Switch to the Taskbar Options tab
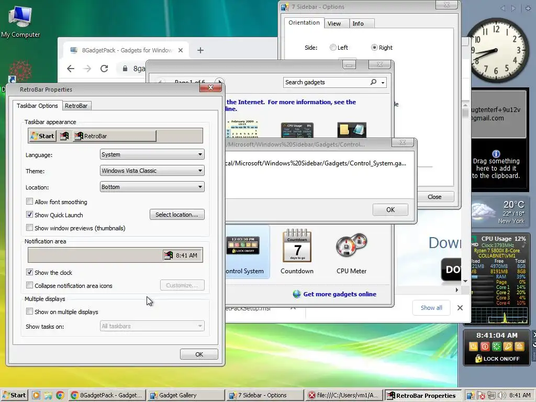Image resolution: width=536 pixels, height=402 pixels. tap(37, 106)
